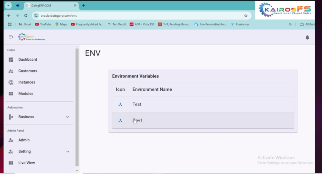
Task: Click the Test environment row icon
Action: pos(120,104)
